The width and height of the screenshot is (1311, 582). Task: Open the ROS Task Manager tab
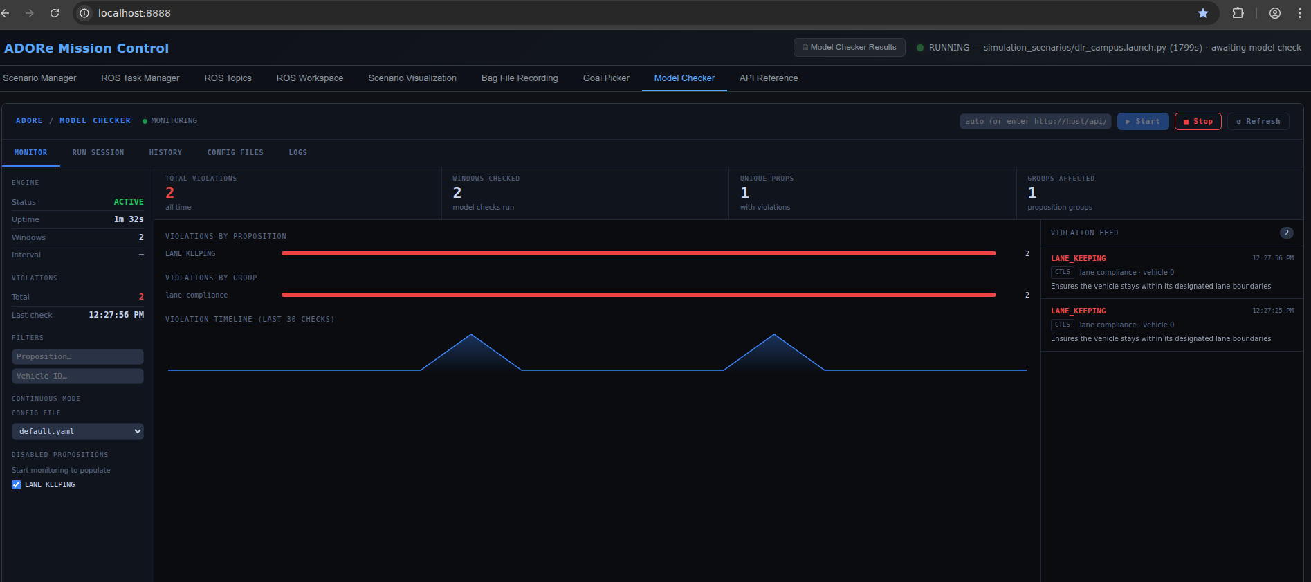[x=140, y=78]
